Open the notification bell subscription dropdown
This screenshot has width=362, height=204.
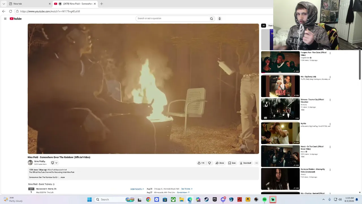[x=54, y=163]
